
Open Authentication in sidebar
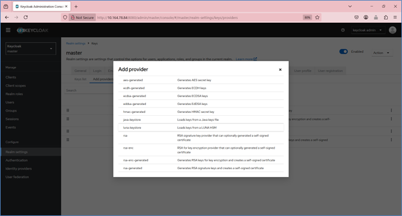[x=16, y=160]
